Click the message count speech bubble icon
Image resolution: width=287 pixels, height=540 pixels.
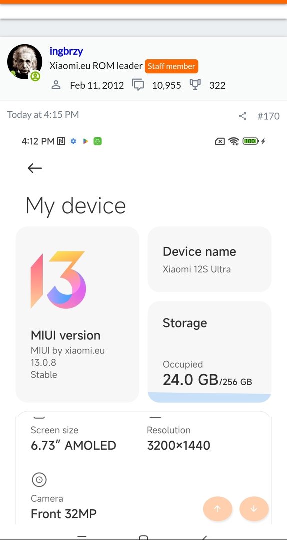(138, 85)
